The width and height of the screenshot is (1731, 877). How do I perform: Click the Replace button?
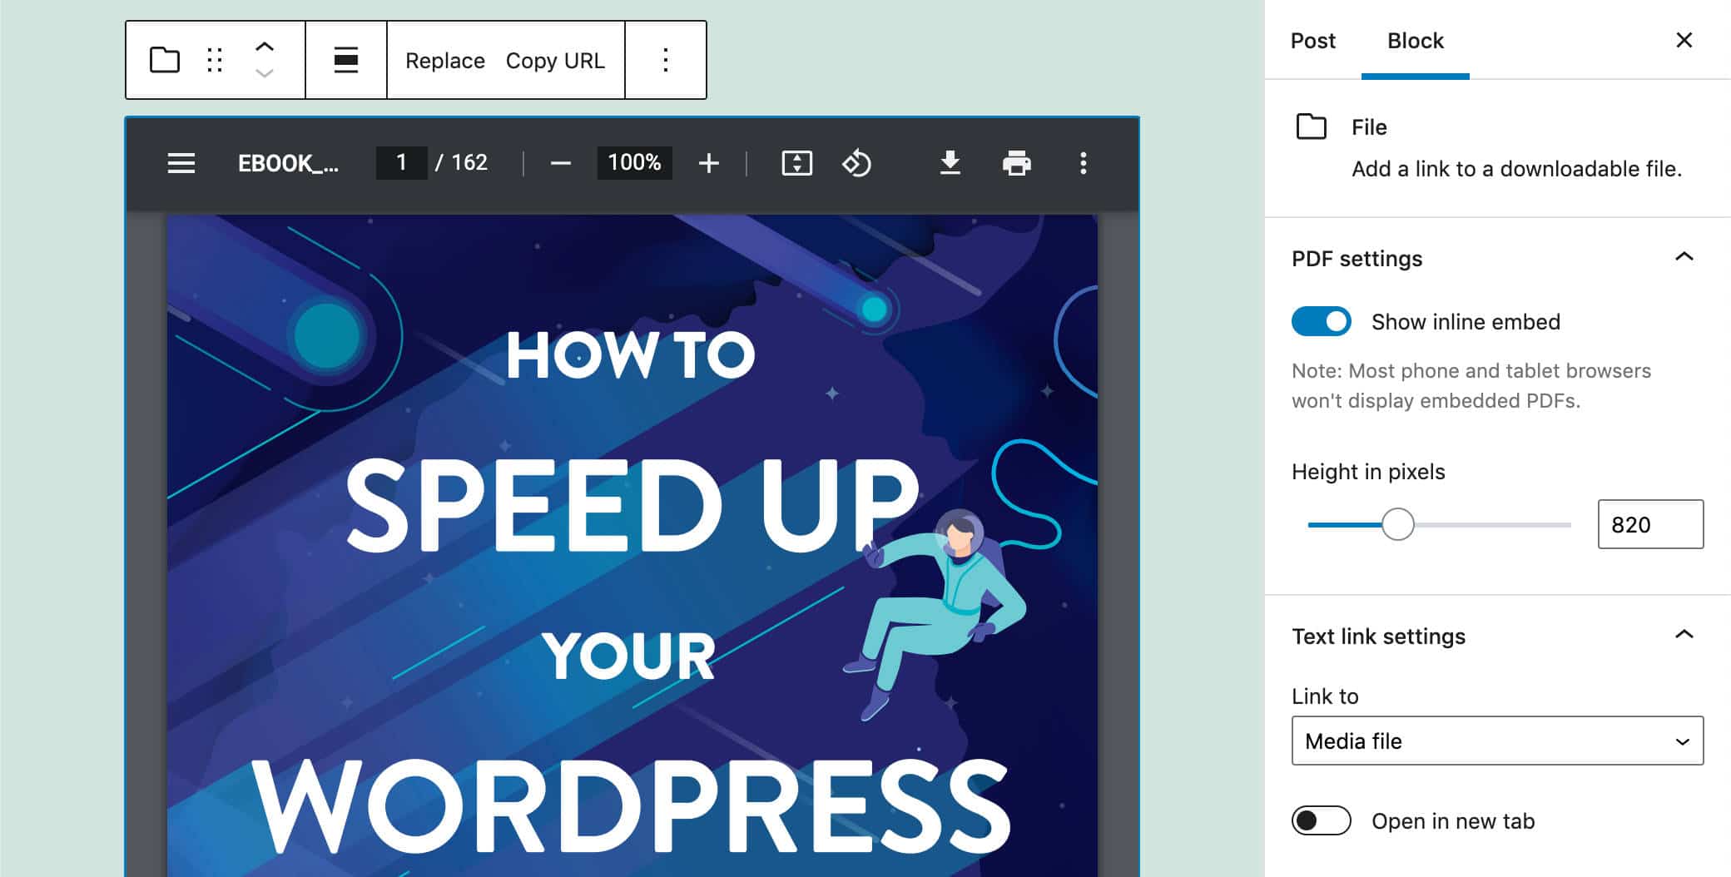click(x=445, y=60)
